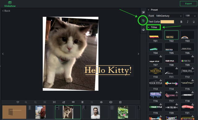198x120 pixels.
Task: Collapse the Preset section
Action: coord(148,10)
